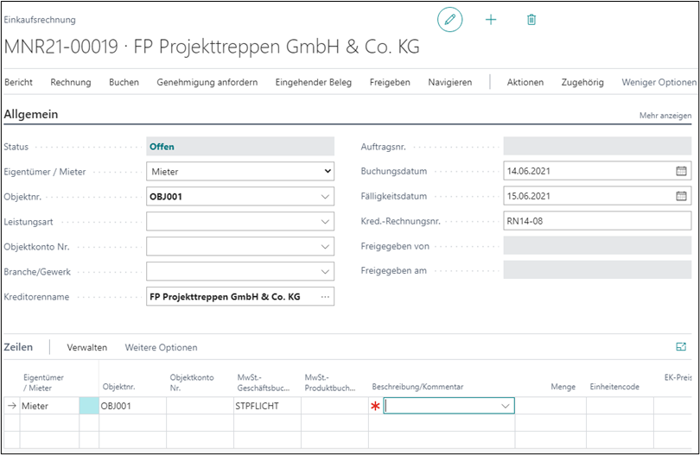Open the Fälligkeitsdatum calendar picker
The image size is (700, 455).
tap(681, 196)
